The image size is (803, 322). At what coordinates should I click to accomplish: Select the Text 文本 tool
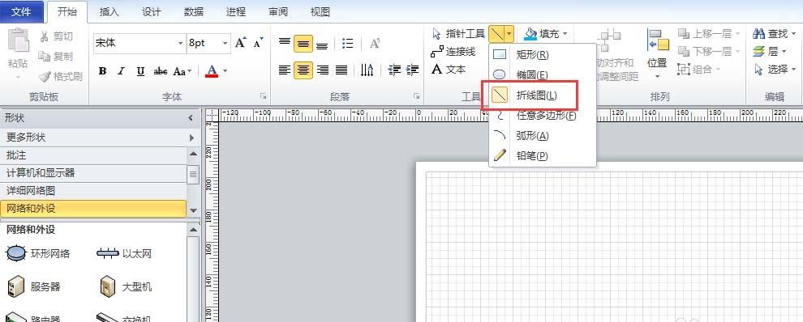coord(449,69)
